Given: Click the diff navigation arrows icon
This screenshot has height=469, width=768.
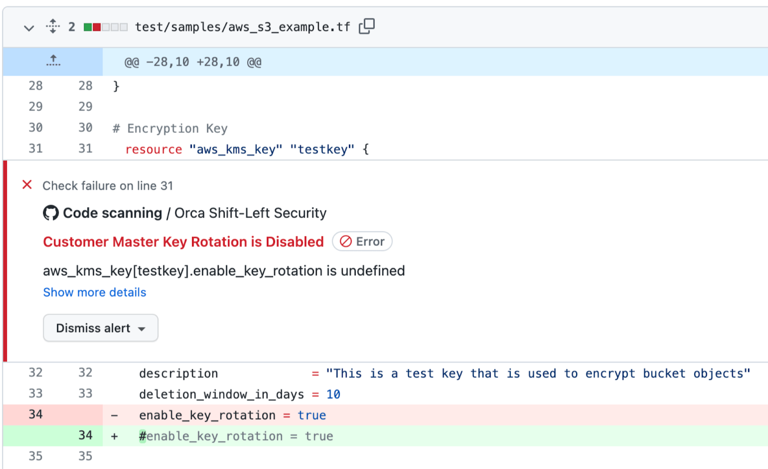Looking at the screenshot, I should coord(52,26).
